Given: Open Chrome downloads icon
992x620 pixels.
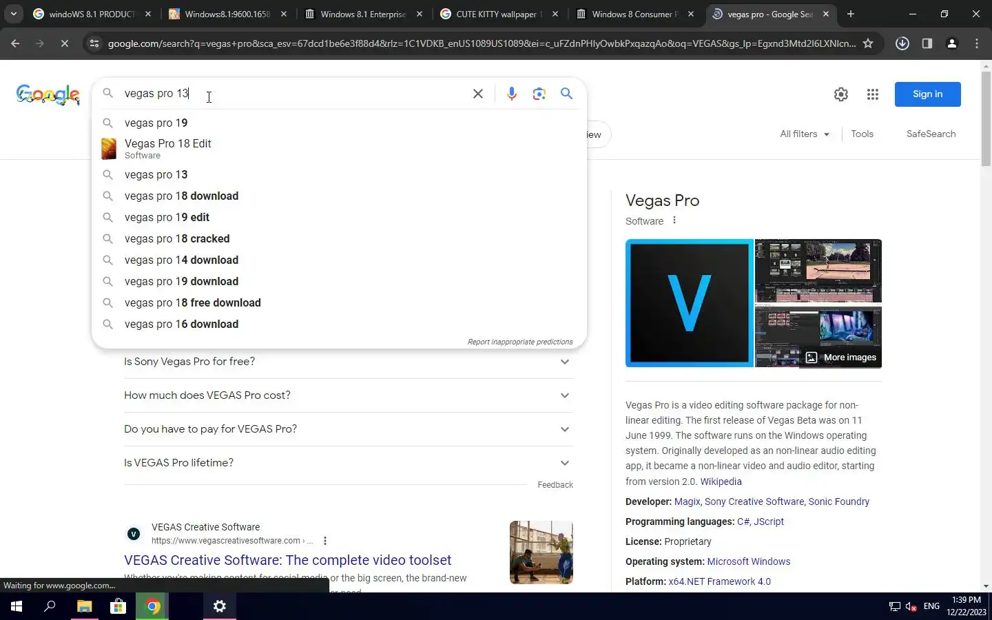Looking at the screenshot, I should pos(902,43).
